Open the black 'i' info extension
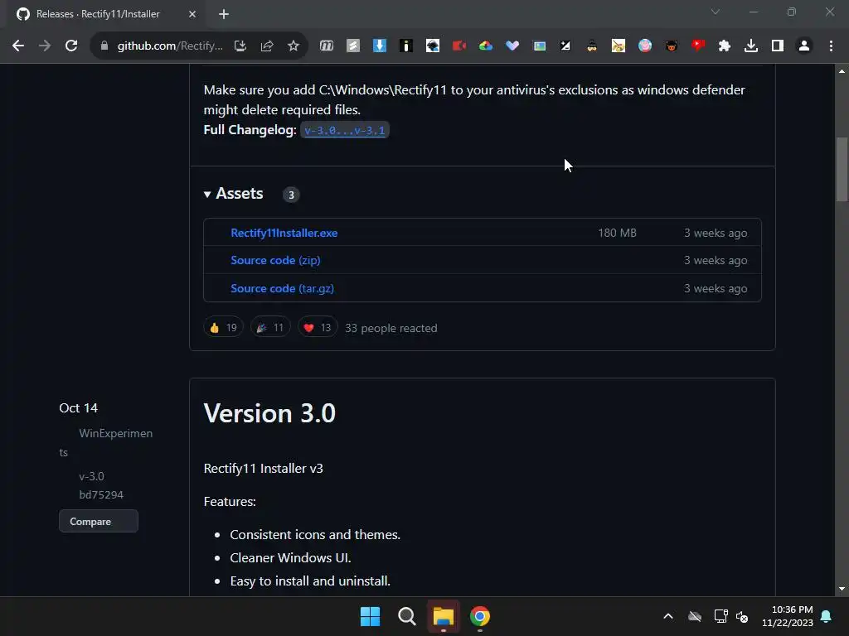This screenshot has width=849, height=636. [406, 46]
